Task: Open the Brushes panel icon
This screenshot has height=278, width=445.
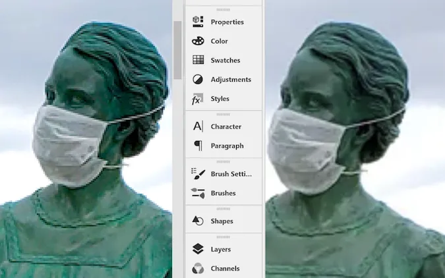Action: pos(198,193)
